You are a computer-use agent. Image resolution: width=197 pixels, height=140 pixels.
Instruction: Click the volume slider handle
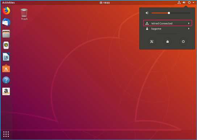169,13
